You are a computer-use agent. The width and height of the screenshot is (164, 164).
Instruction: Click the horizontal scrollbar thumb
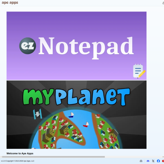(x=53, y=157)
